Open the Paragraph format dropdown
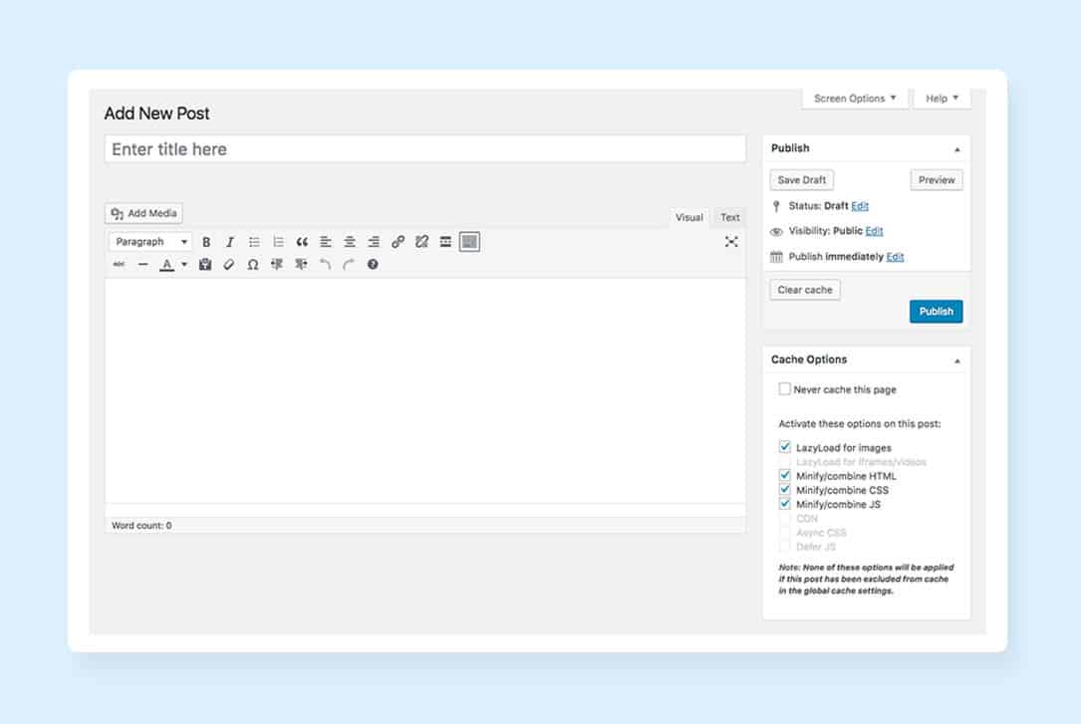Image resolution: width=1081 pixels, height=724 pixels. 150,242
